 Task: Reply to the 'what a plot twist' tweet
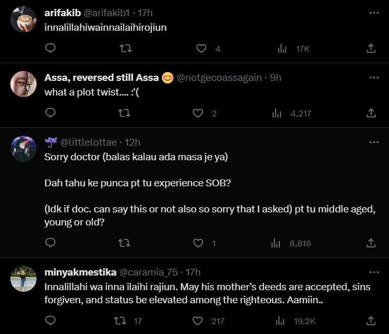51,113
